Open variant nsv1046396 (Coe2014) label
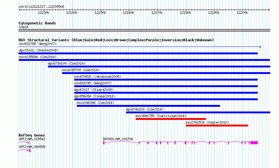 [x=95, y=103]
